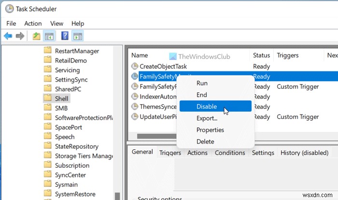Click the SyncCenter folder icon
Screen dimensions: 338x200
48,174
